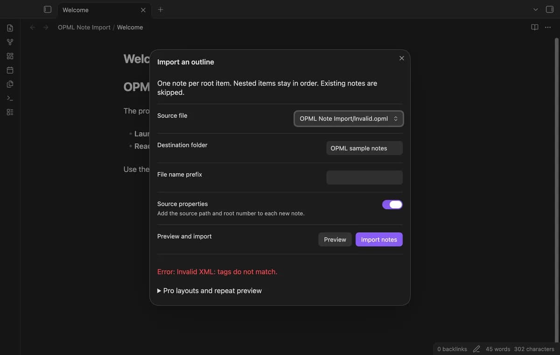The height and width of the screenshot is (355, 560).
Task: Open templates icon in ribbon
Action: coord(10,84)
